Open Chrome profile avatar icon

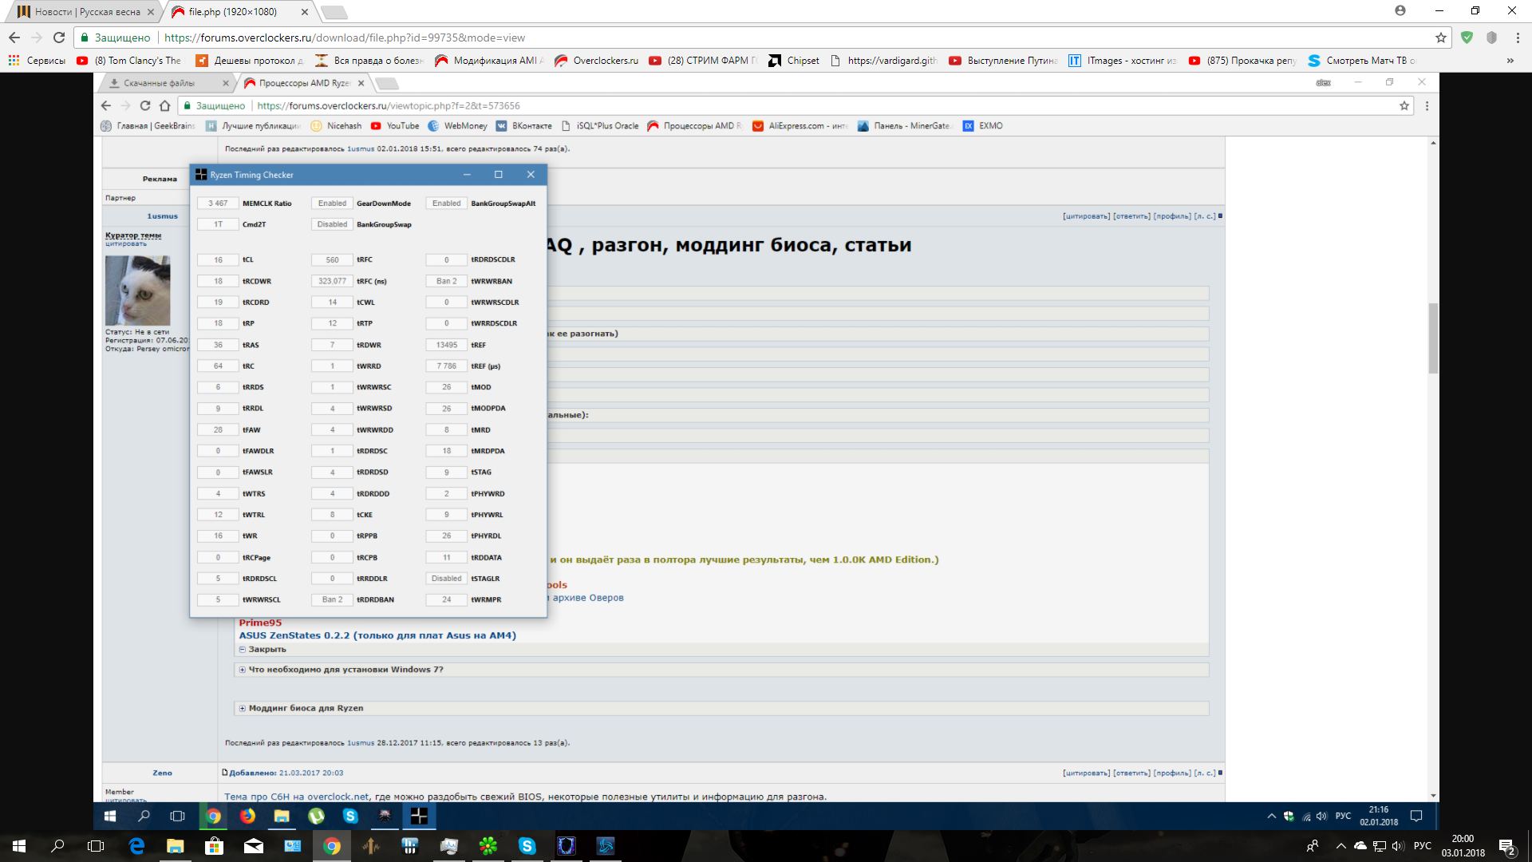point(1400,11)
